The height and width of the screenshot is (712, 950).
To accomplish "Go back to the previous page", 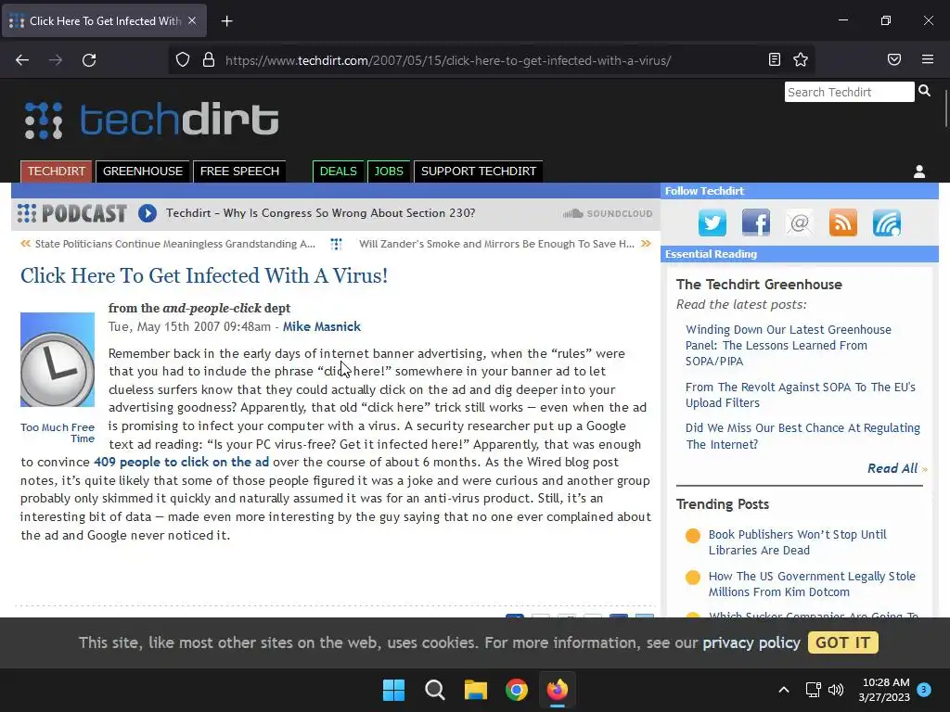I will (x=22, y=60).
